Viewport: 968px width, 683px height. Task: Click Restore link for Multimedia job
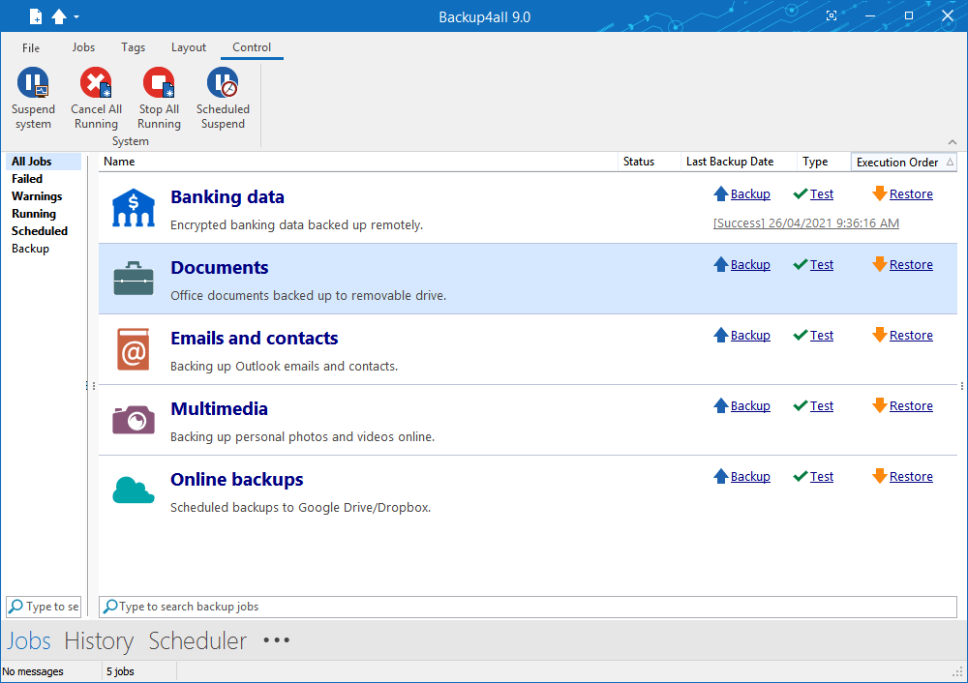tap(910, 406)
